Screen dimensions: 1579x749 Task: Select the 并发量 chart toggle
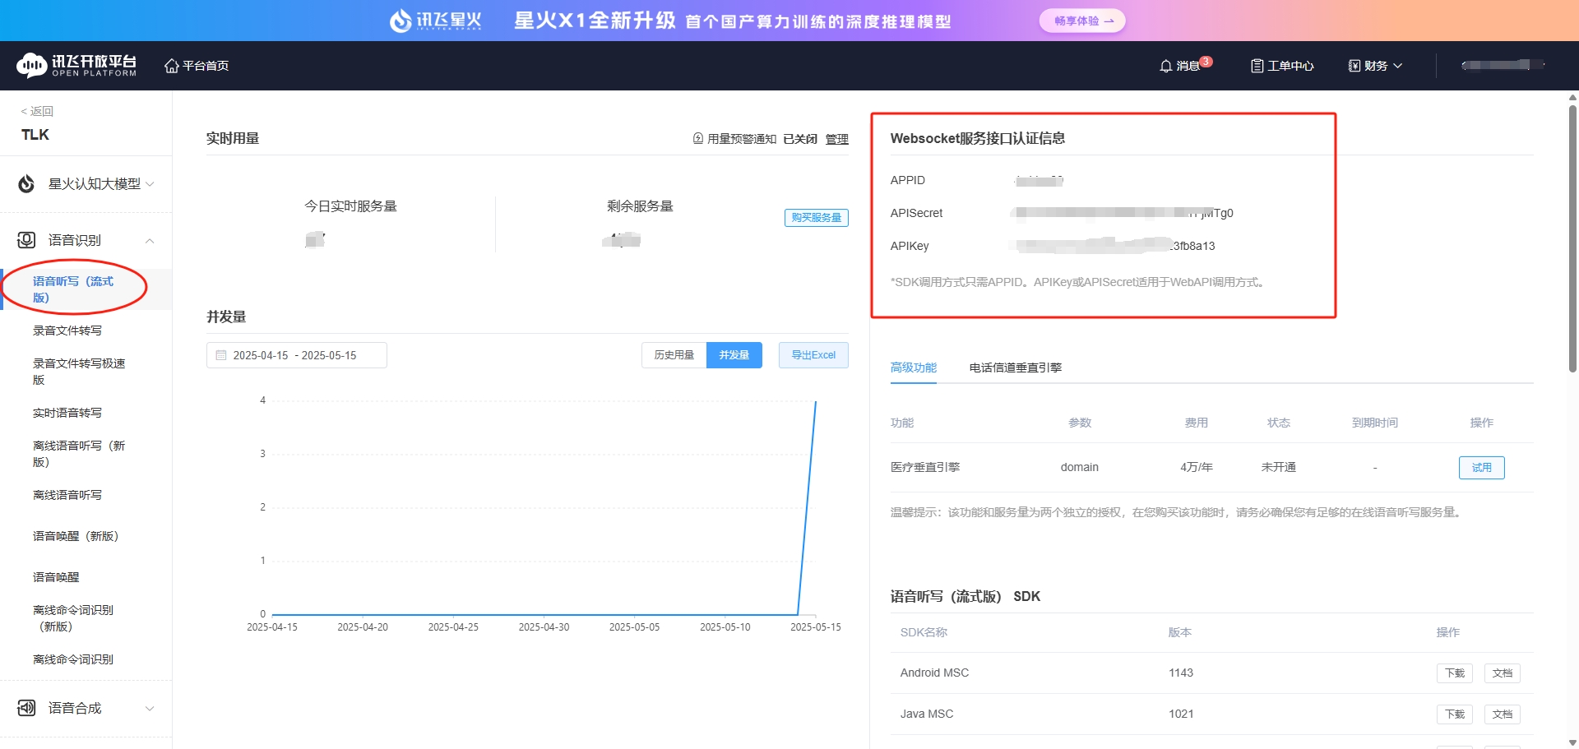point(734,355)
